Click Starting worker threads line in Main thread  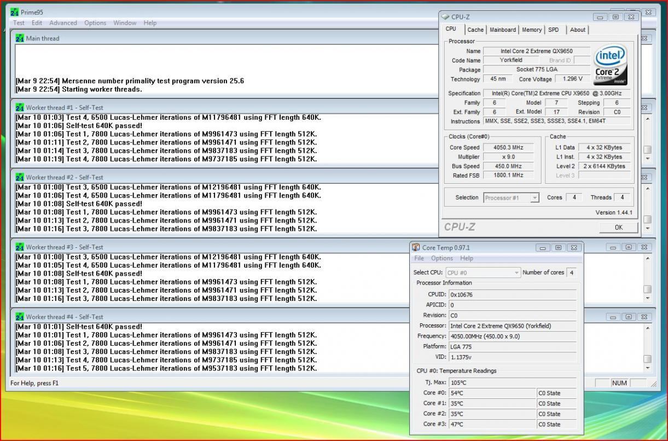click(x=79, y=89)
